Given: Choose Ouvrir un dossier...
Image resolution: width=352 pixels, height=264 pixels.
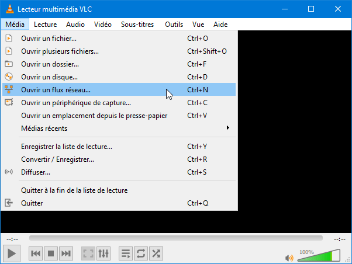Looking at the screenshot, I should (x=119, y=64).
